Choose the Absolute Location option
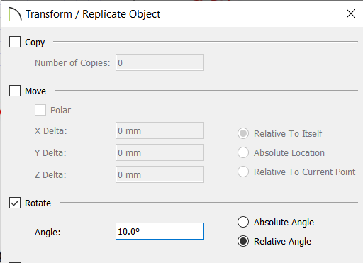 [x=243, y=152]
